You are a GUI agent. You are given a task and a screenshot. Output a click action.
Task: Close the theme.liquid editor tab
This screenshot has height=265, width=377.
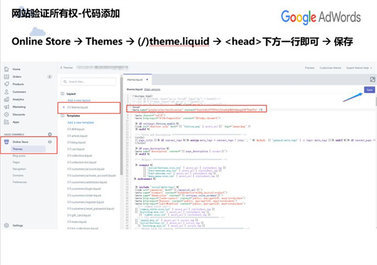(x=148, y=80)
